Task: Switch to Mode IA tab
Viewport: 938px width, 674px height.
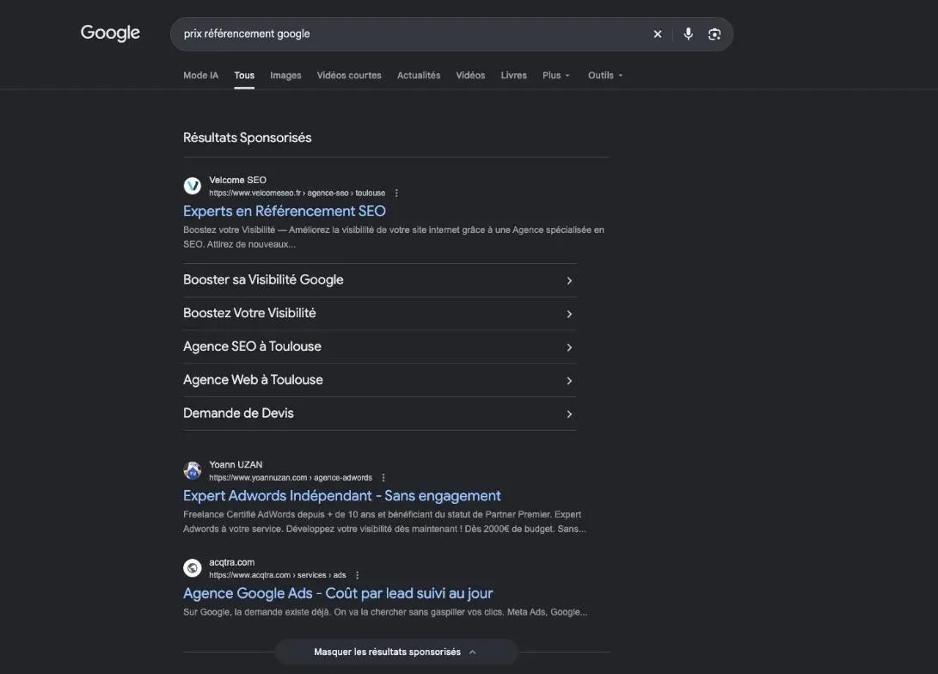Action: (200, 76)
